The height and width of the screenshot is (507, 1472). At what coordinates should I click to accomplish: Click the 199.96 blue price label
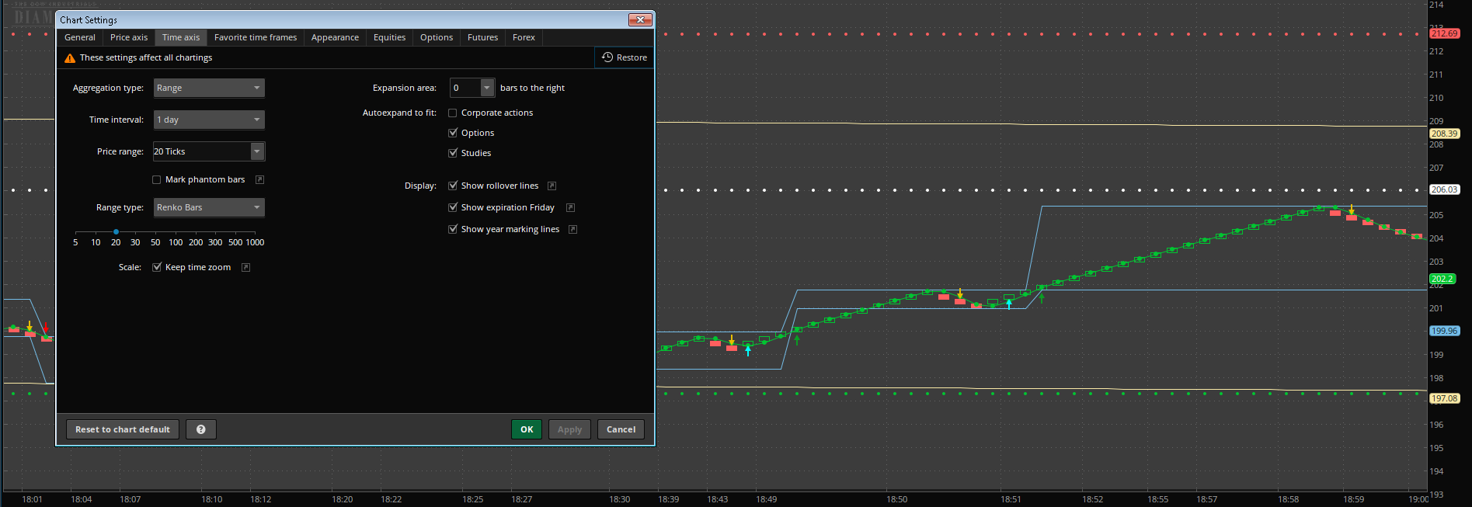coord(1445,331)
